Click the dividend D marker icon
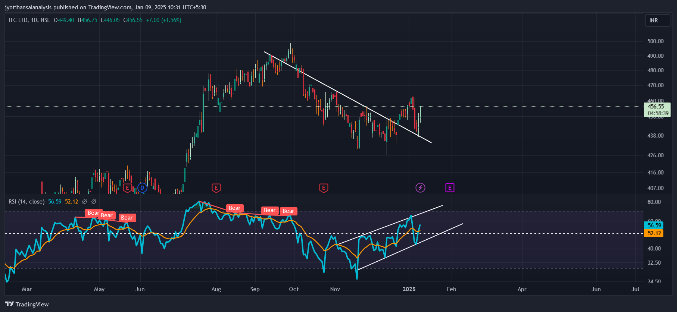 pyautogui.click(x=142, y=188)
